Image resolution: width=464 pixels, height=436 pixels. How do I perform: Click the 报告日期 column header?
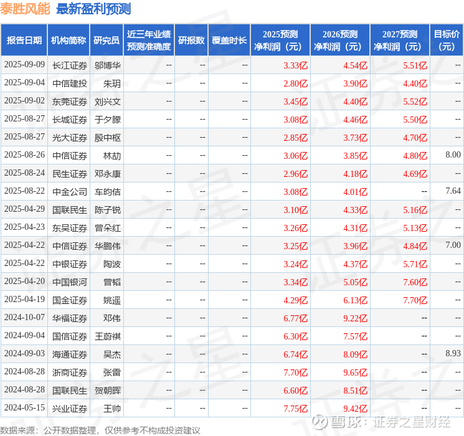(24, 40)
